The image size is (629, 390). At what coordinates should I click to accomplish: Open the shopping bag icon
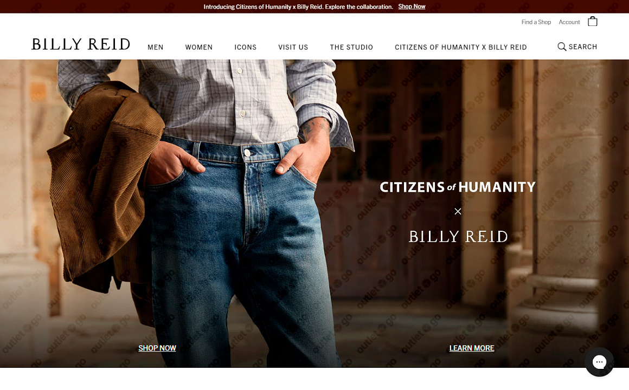593,21
